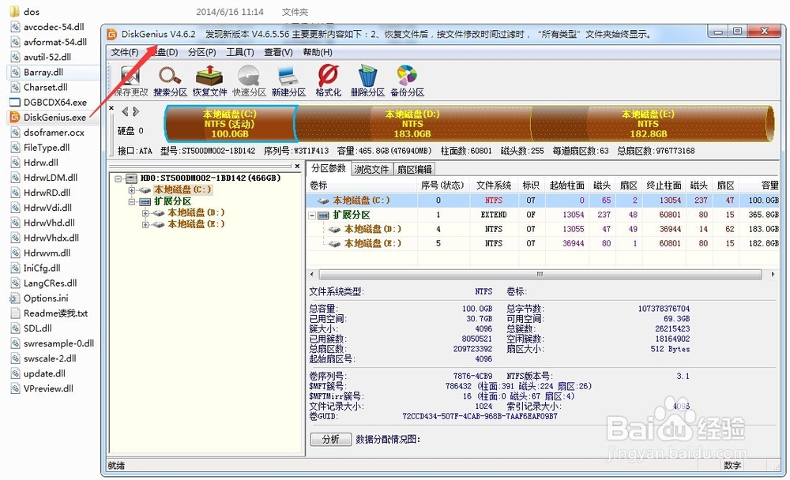
Task: Select the dos folder in file list
Action: pyautogui.click(x=32, y=12)
